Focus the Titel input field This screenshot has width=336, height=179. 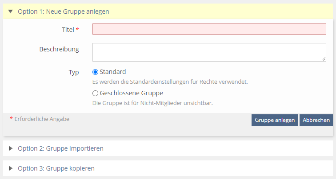point(209,29)
